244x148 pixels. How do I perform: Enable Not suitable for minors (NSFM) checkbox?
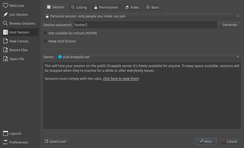tap(45, 33)
